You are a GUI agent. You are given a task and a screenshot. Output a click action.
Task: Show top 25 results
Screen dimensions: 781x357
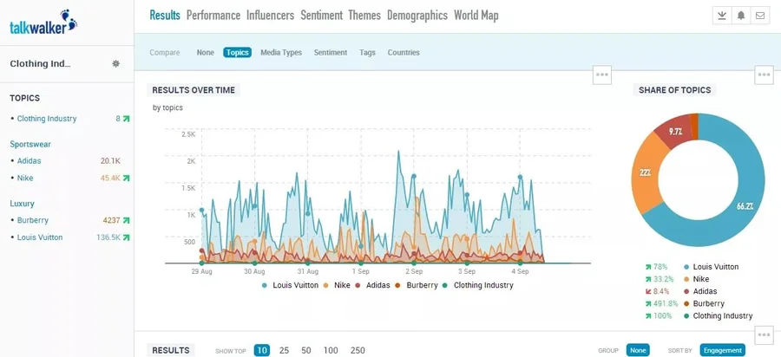(284, 350)
